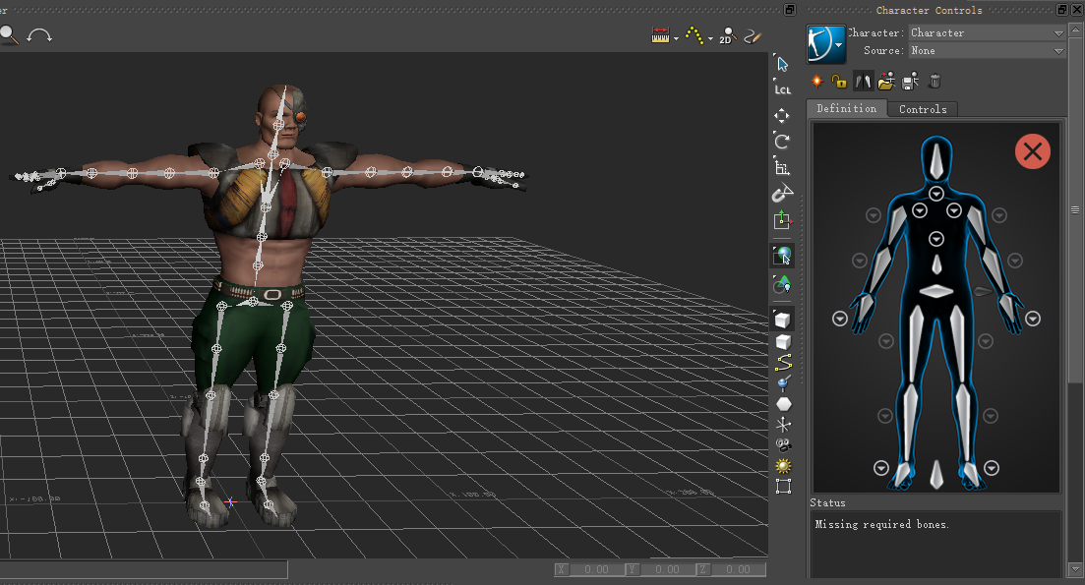
Task: Click the "Source:" label
Action: coord(883,50)
